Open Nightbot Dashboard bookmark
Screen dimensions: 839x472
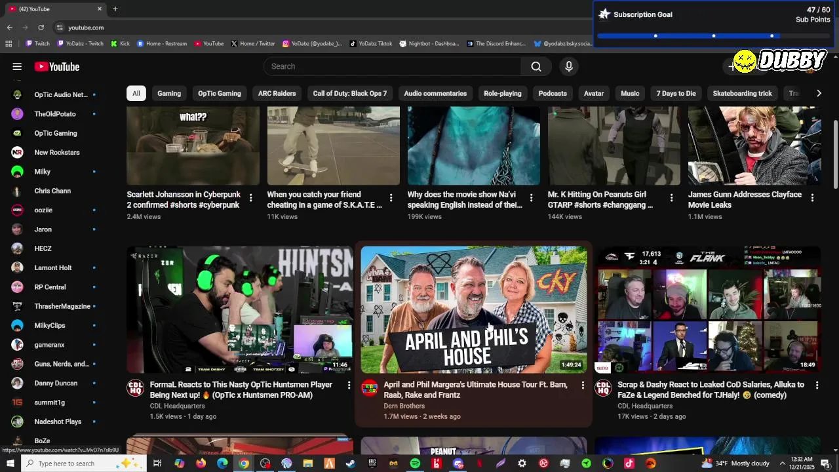coord(429,44)
